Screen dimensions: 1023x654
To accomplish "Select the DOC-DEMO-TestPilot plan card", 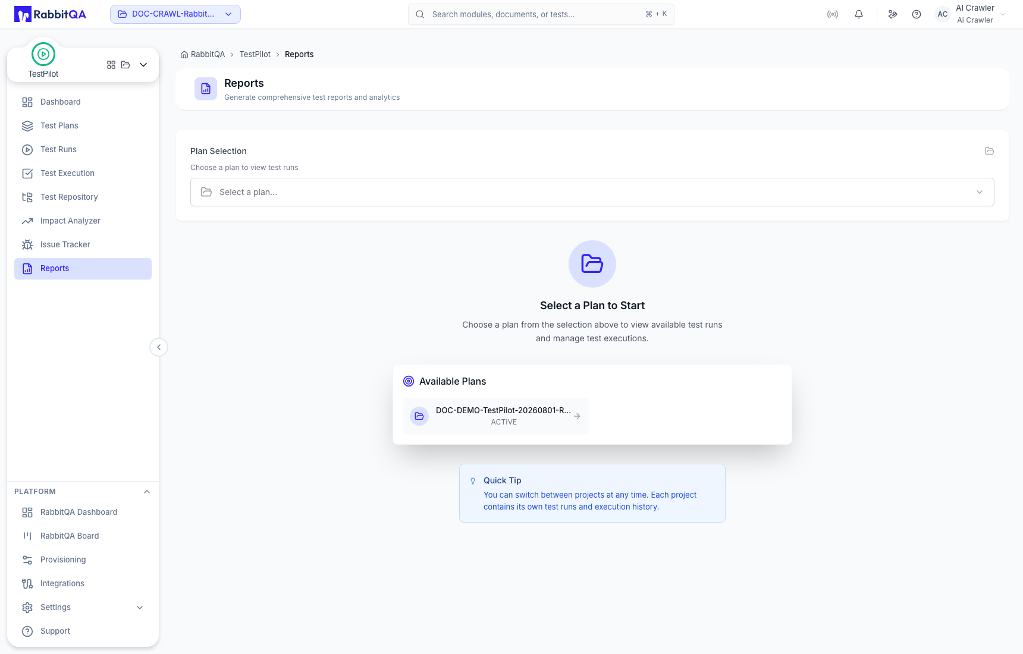I will click(x=495, y=416).
